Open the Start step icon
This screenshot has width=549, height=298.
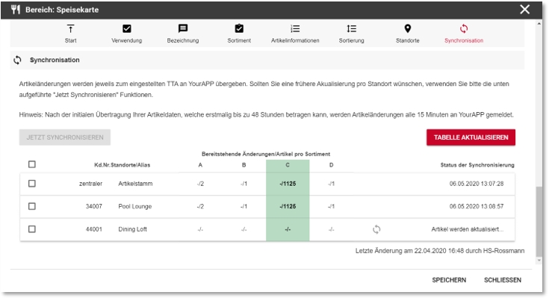pos(70,28)
